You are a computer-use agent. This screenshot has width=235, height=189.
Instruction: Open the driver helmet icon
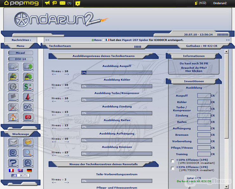coord(13,77)
